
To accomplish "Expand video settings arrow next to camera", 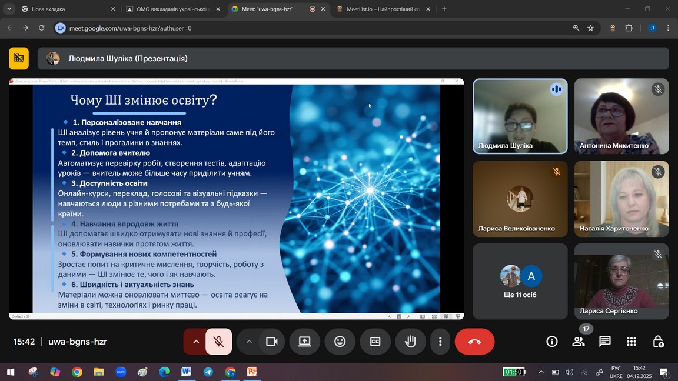I will [x=249, y=342].
